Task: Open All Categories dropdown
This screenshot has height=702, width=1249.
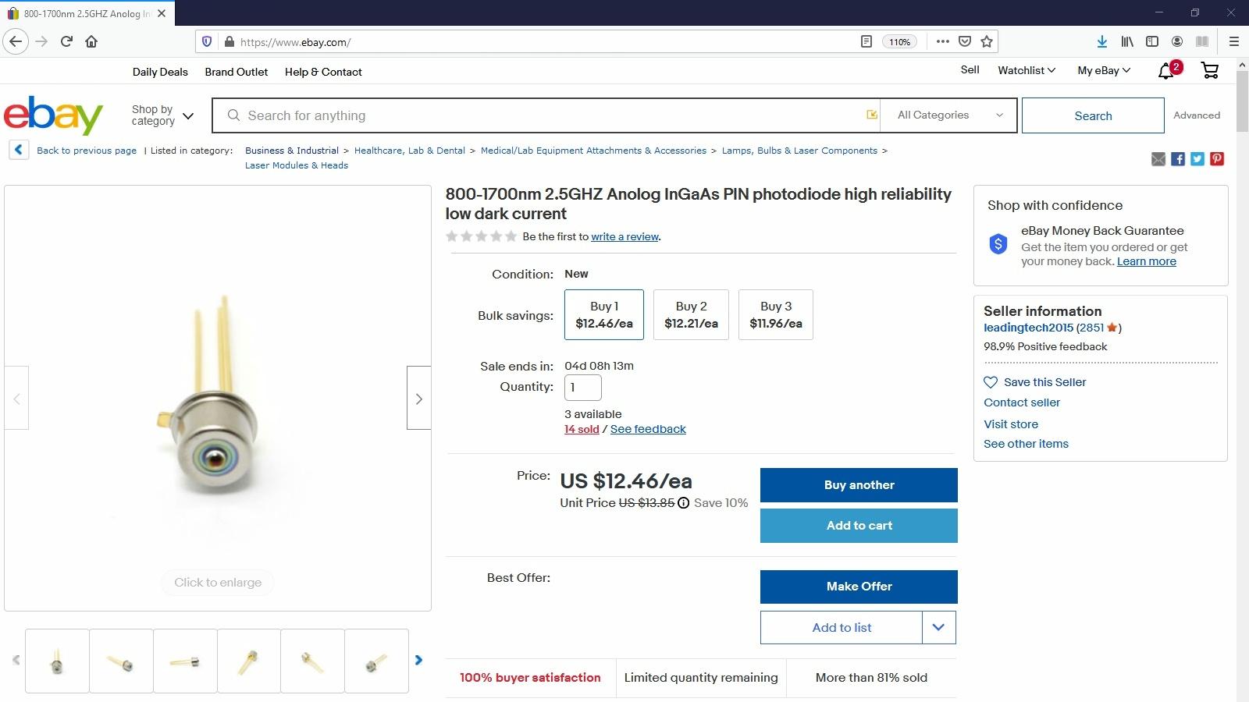Action: click(949, 115)
